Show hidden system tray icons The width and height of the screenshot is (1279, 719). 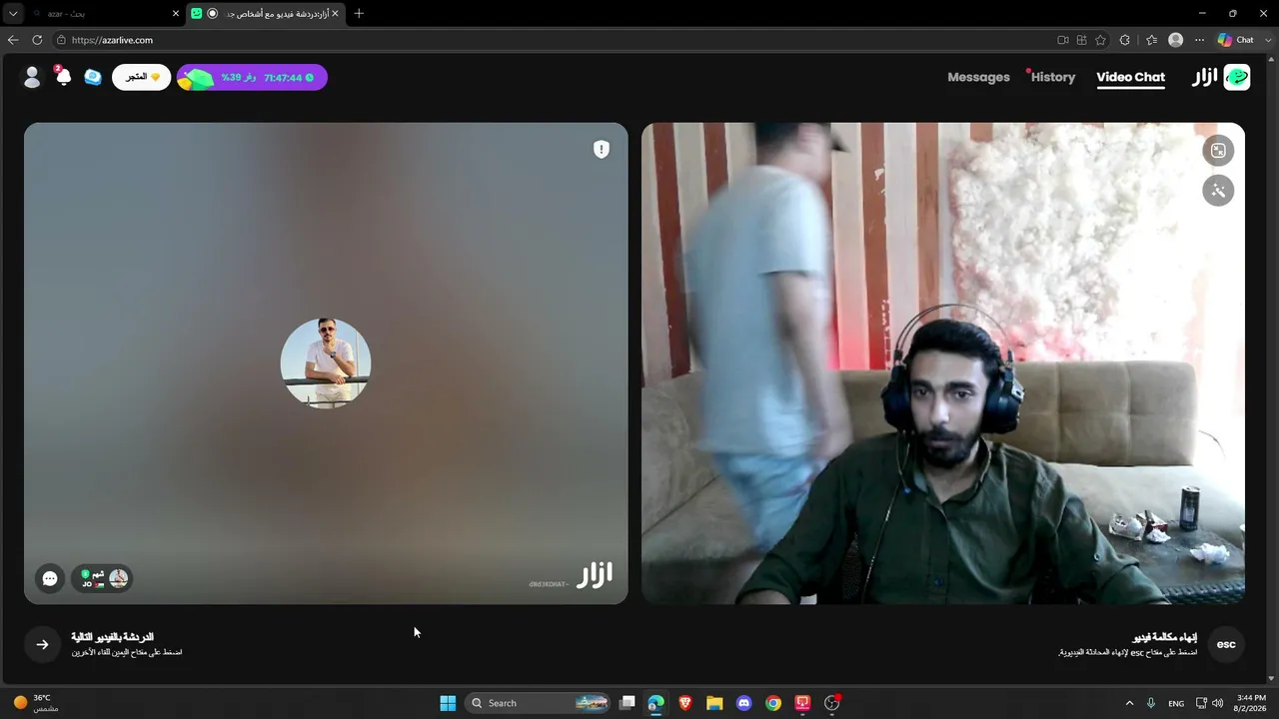[x=1130, y=703]
